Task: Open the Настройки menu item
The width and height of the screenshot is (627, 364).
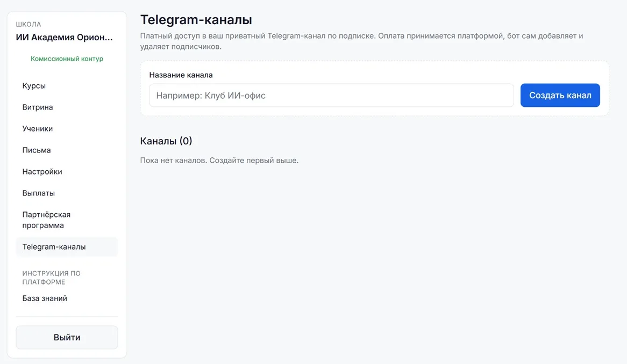Action: [67, 172]
